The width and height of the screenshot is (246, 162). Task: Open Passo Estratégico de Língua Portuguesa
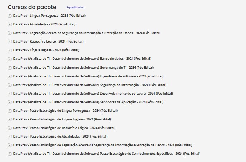(x=65, y=111)
